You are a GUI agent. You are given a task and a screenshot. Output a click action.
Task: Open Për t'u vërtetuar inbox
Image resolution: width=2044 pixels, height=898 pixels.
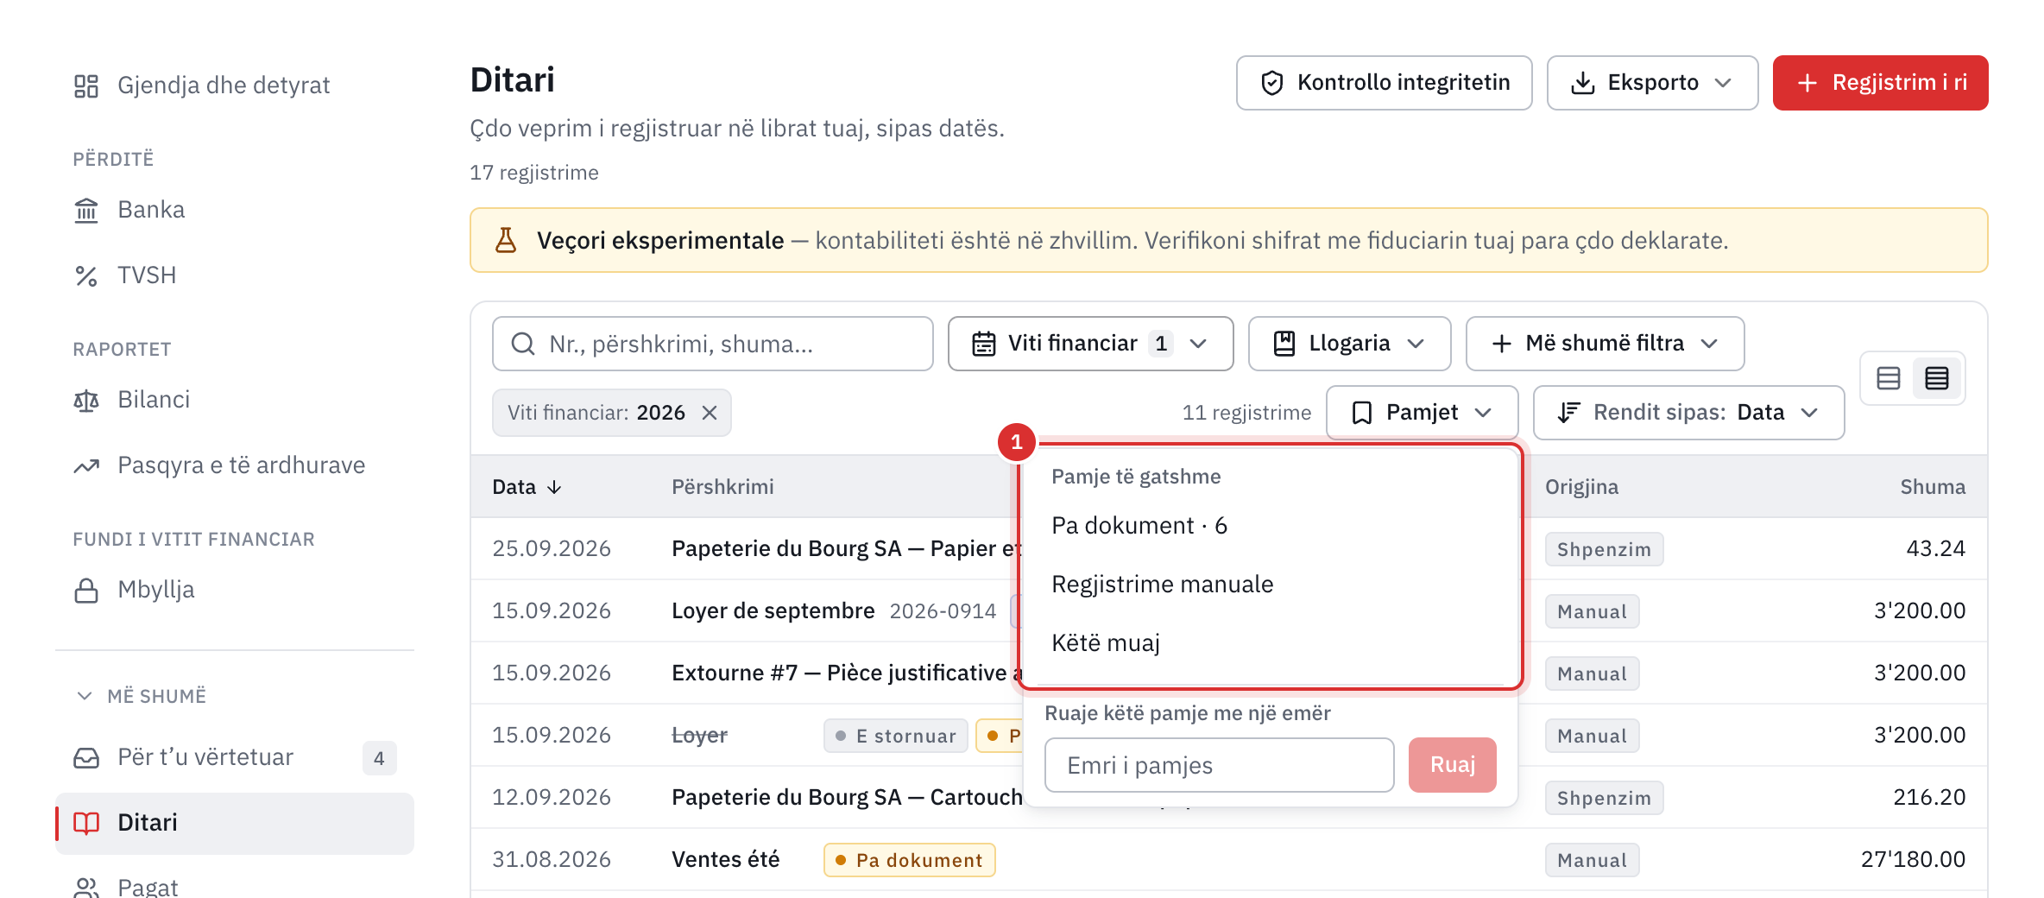pyautogui.click(x=235, y=757)
